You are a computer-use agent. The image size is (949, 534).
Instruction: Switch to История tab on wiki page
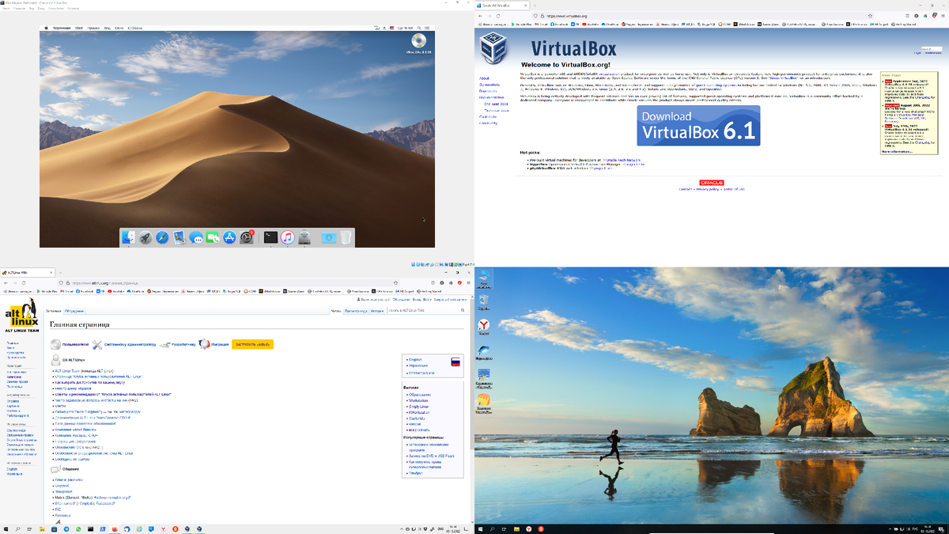[x=378, y=311]
